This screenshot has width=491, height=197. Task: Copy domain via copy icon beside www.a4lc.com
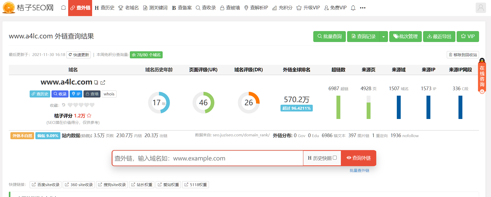pos(96,82)
